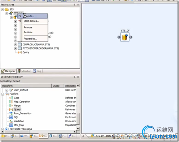Click the Merge transform icon
This screenshot has width=179, height=142.
pyautogui.click(x=11, y=106)
